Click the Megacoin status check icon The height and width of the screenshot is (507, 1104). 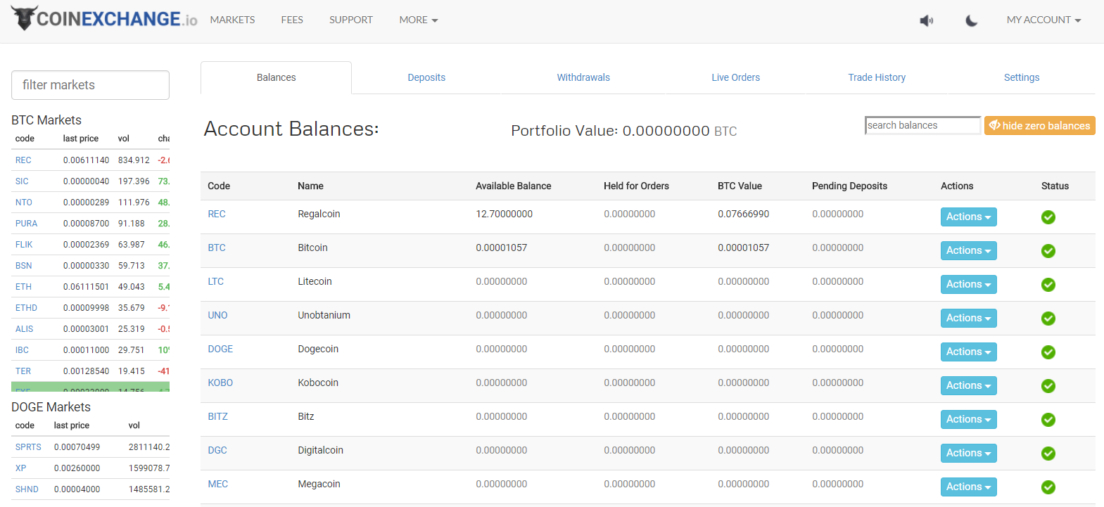(x=1048, y=487)
